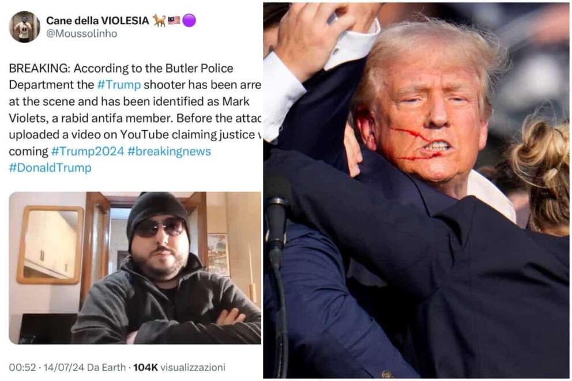Open the tweet author's profile avatar

coord(24,27)
